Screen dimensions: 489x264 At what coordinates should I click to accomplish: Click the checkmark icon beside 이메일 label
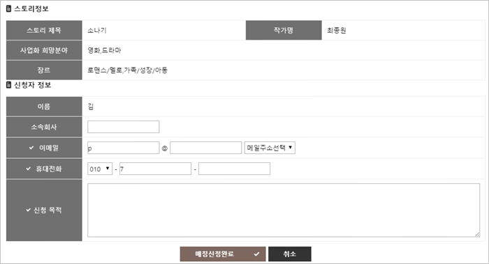[31, 148]
